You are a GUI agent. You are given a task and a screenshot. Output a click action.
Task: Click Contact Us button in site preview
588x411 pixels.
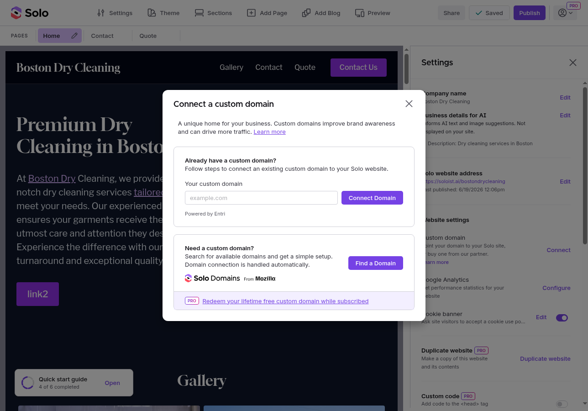[358, 68]
